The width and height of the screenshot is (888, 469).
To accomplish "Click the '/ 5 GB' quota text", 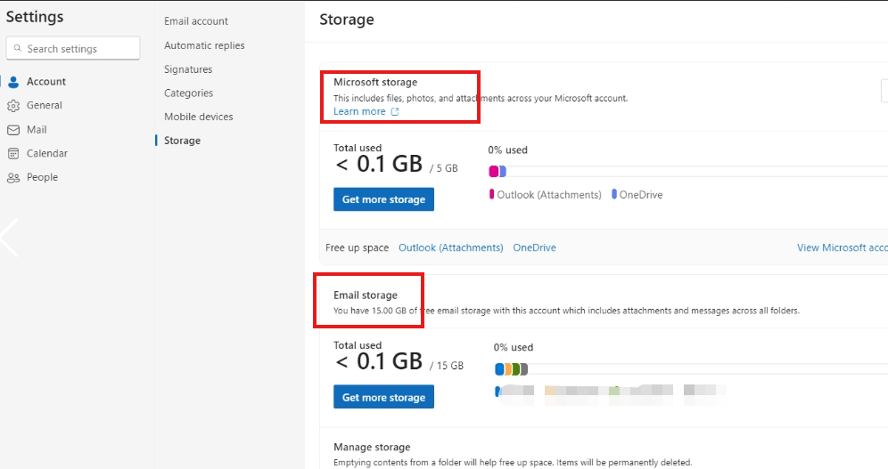I will coord(443,168).
